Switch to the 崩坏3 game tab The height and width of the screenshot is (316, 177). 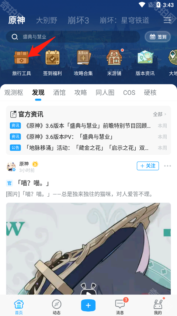(78, 20)
